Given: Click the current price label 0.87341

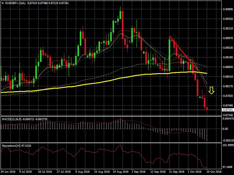Looking at the screenshot, I should coord(228,110).
